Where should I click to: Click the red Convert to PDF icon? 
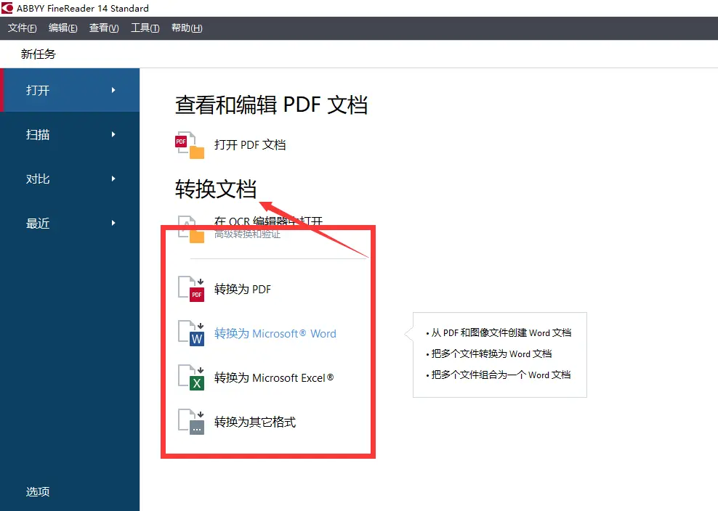click(x=191, y=290)
